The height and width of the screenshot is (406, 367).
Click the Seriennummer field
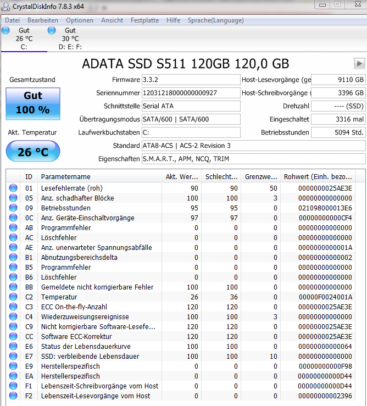click(191, 93)
